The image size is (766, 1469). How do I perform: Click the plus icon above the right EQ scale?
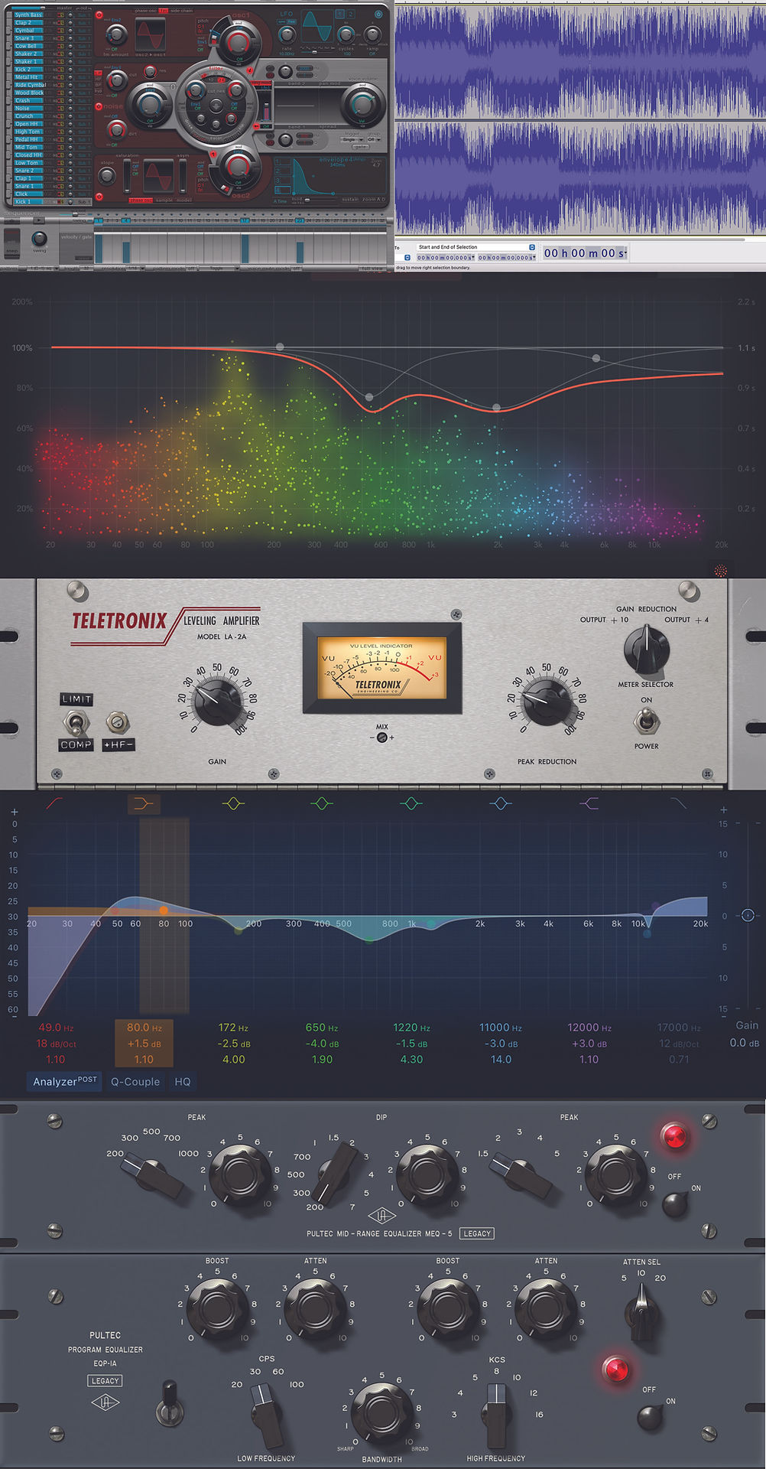723,809
